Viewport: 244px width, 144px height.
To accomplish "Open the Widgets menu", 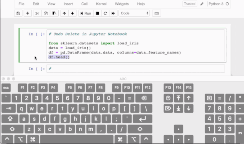I will pyautogui.click(x=122, y=4).
